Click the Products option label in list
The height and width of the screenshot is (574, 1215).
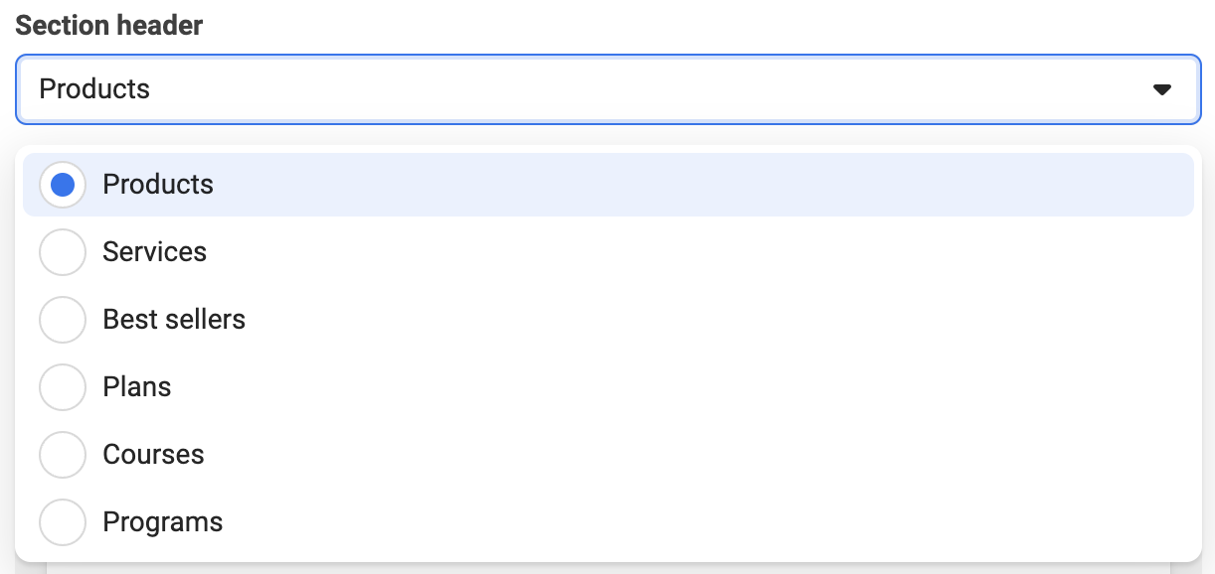(x=158, y=185)
